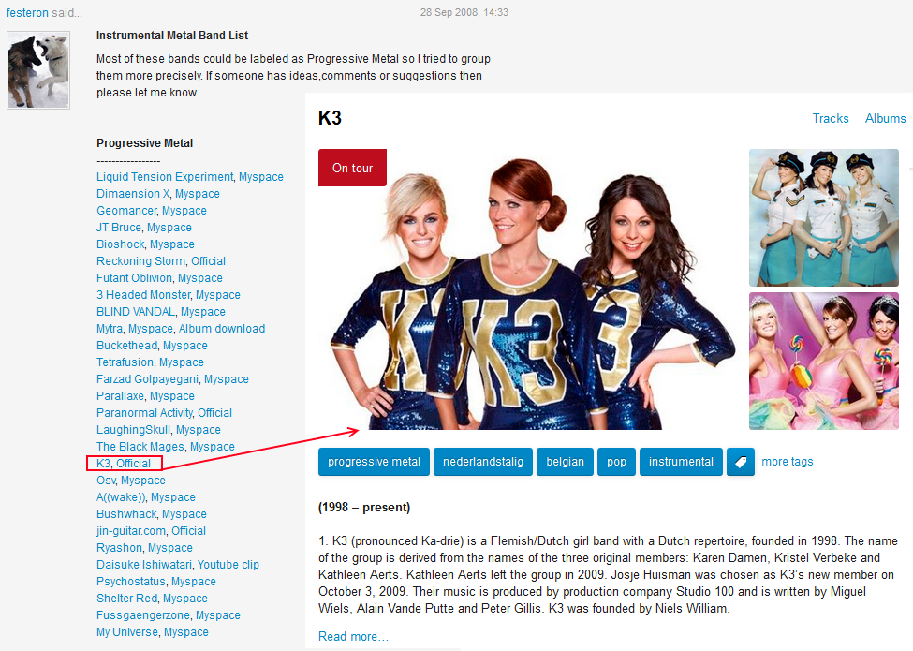Select the nederlandstalig tag
Screen dimensions: 913x651
pyautogui.click(x=482, y=462)
